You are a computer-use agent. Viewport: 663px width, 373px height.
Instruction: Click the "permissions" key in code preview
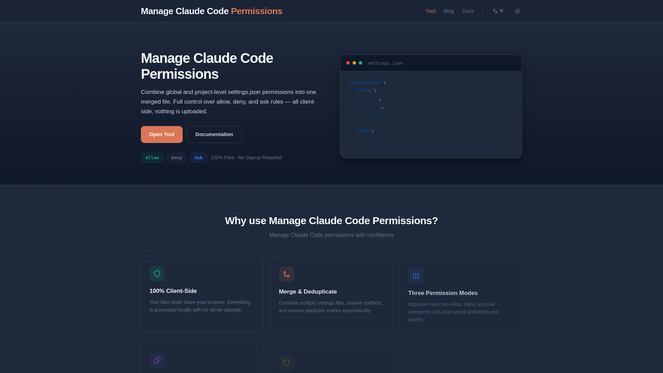pos(366,83)
